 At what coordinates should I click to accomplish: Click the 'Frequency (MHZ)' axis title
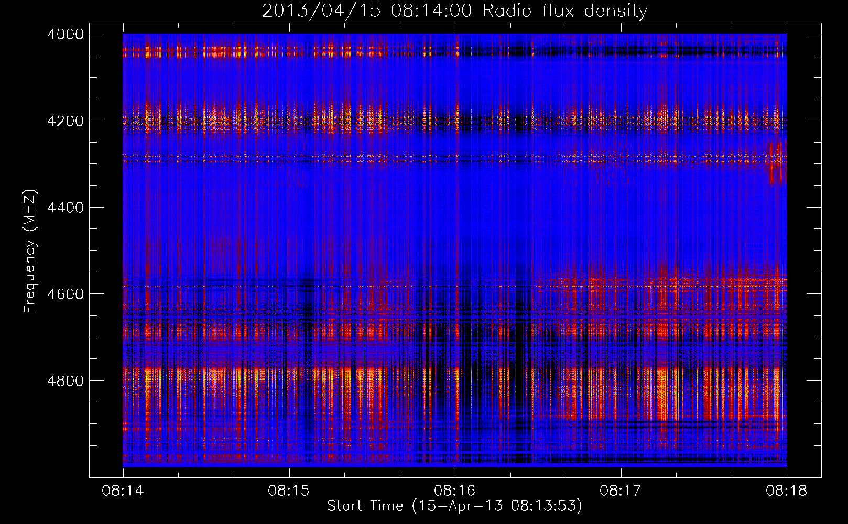coord(30,252)
